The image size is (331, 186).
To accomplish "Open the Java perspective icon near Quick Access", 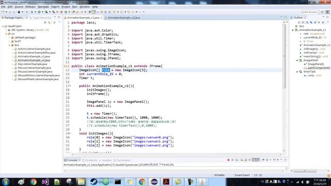I will click(x=327, y=12).
